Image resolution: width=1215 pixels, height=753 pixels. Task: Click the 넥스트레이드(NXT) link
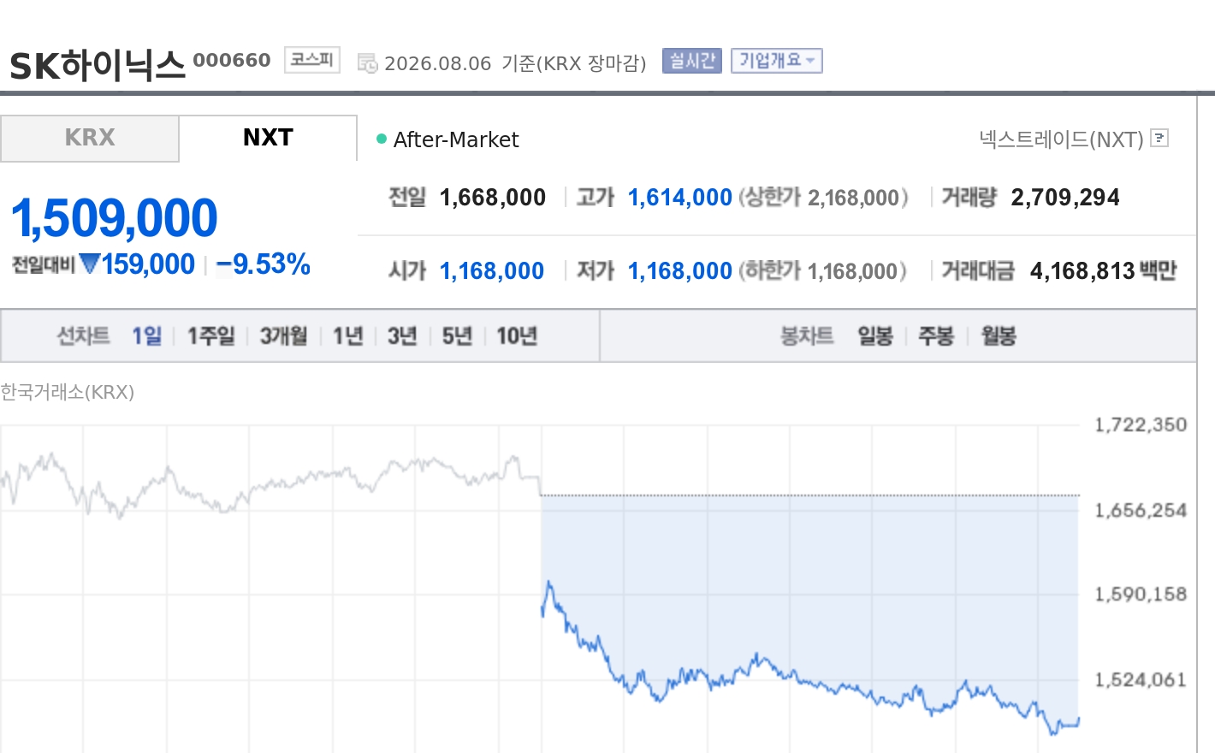(x=1061, y=139)
